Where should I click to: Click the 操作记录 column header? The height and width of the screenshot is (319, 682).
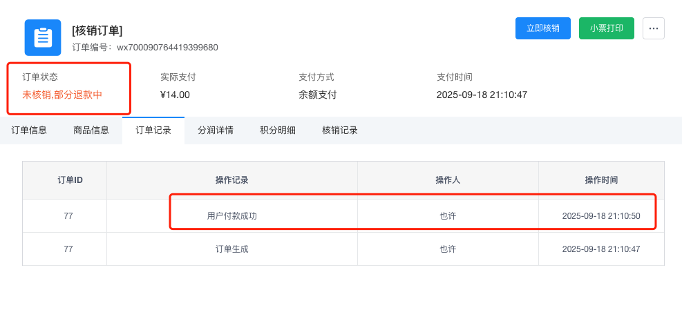pos(231,180)
